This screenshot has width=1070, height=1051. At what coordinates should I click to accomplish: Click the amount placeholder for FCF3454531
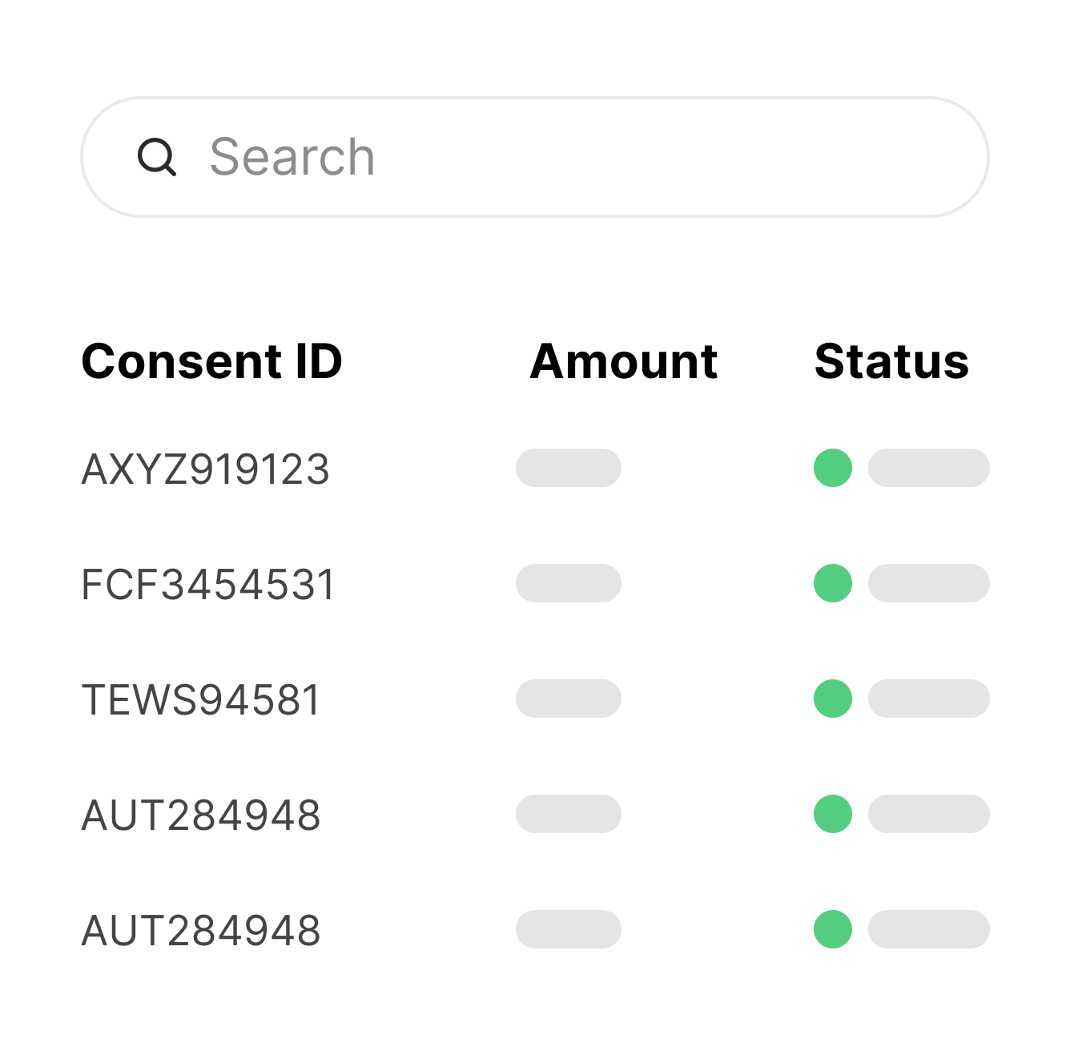(569, 583)
